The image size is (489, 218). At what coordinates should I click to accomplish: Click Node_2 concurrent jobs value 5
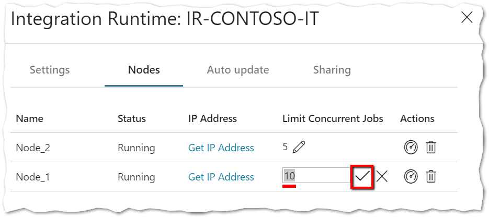tap(285, 147)
